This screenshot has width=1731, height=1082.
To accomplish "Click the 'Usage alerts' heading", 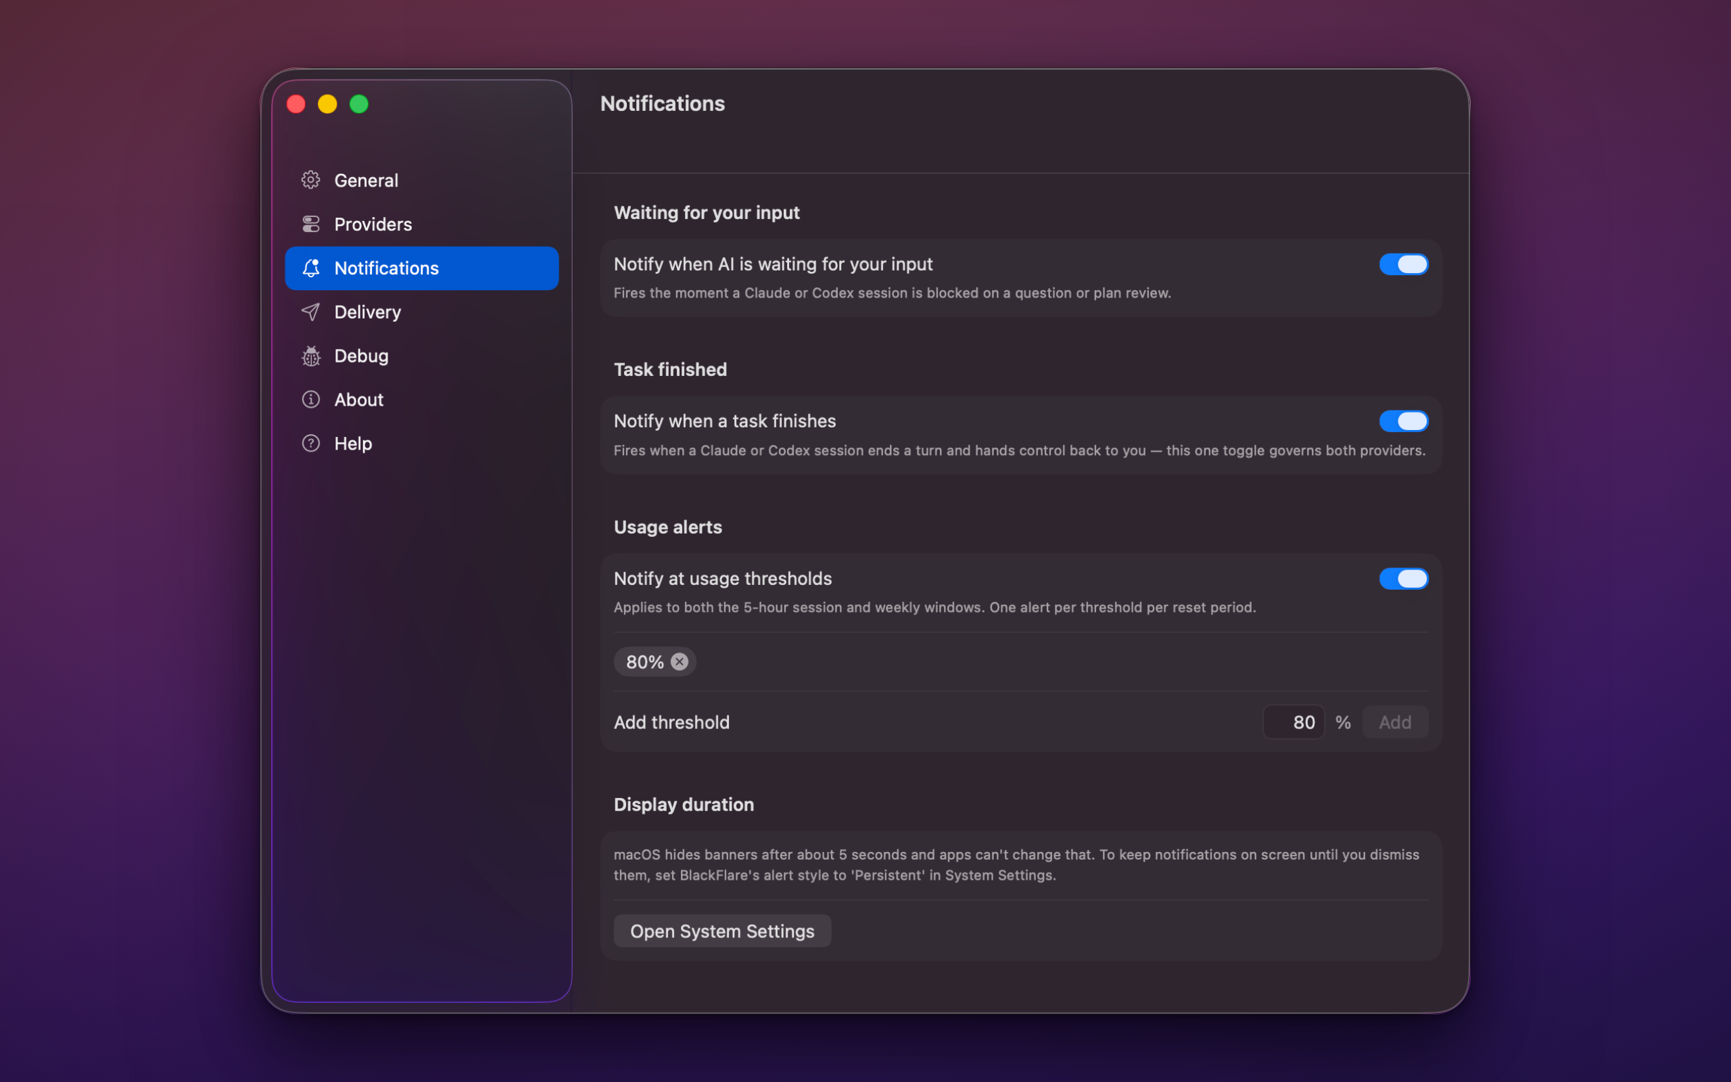I will click(668, 527).
